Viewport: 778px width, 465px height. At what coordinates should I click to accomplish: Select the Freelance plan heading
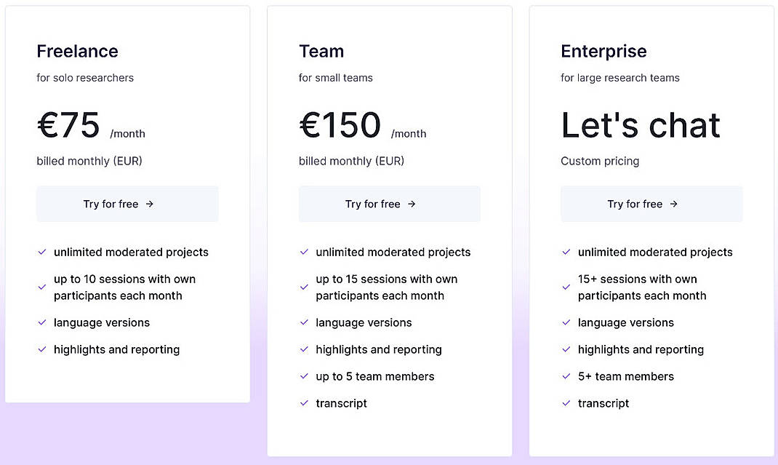77,51
